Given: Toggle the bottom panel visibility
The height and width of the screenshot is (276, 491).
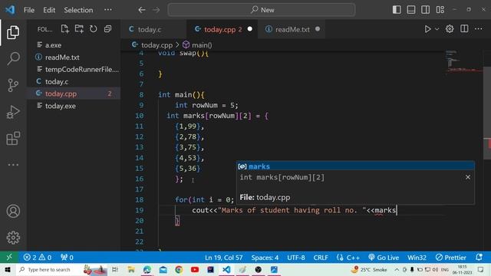Looking at the screenshot, I should point(411,10).
